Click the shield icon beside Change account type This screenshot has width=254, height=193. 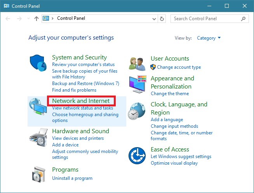153,67
